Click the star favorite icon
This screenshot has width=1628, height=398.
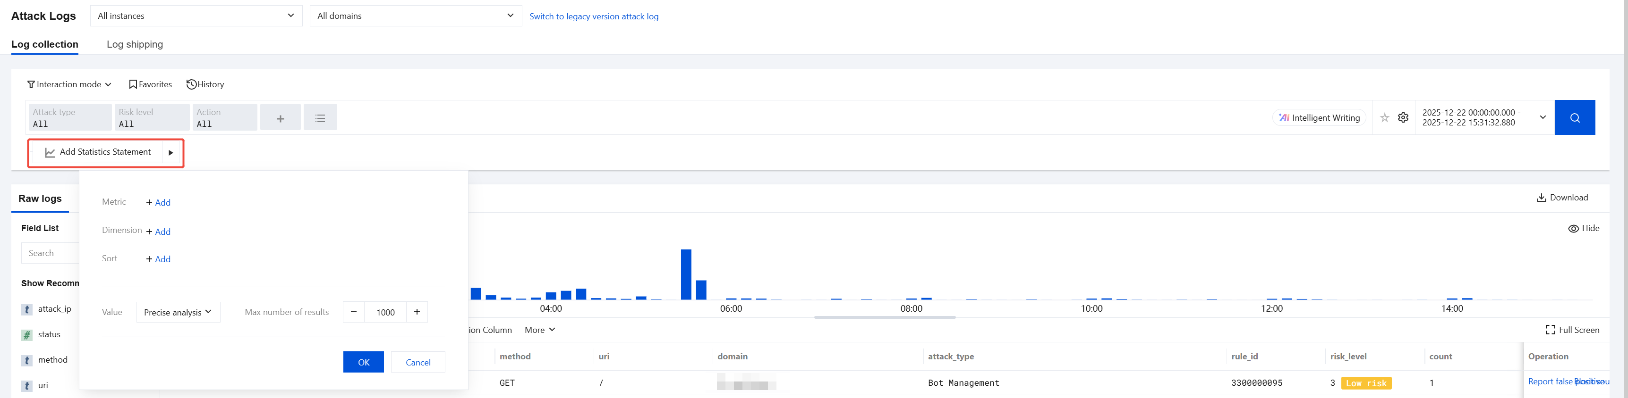click(1385, 118)
